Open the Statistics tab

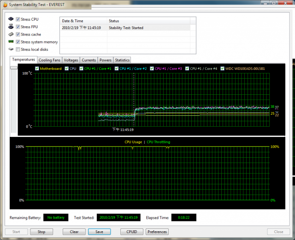point(122,60)
